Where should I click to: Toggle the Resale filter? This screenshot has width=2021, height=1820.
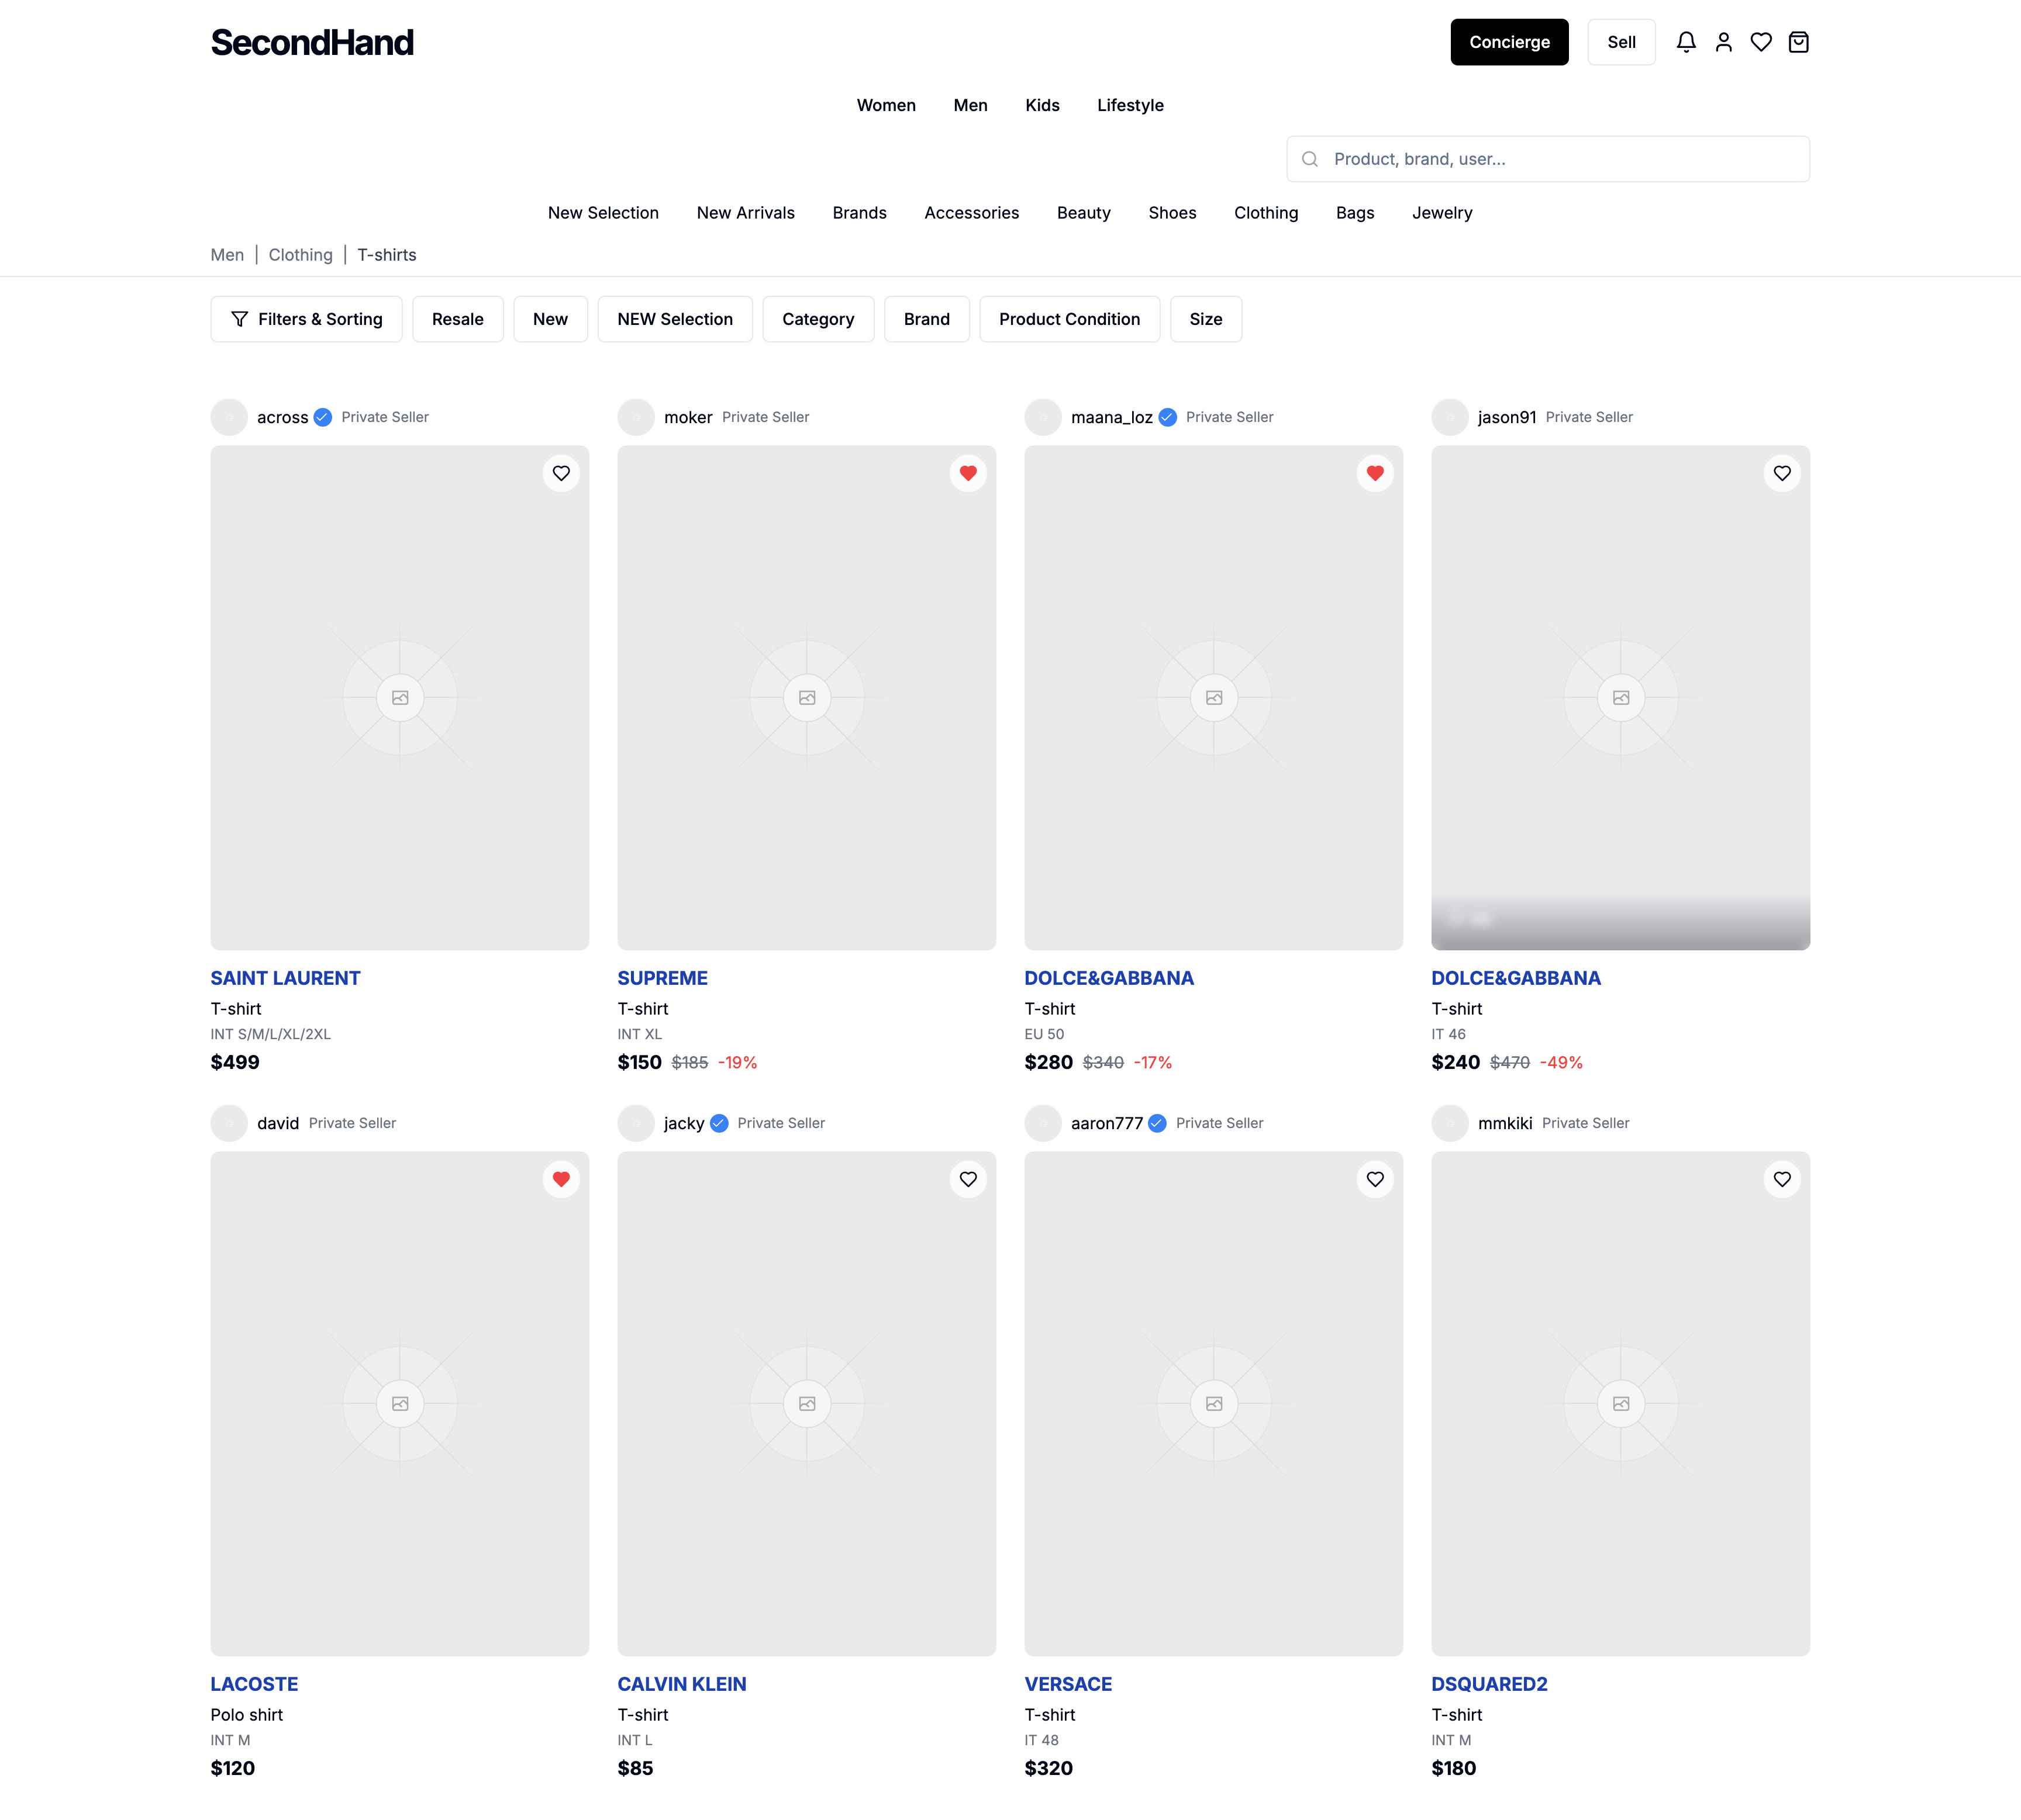(x=457, y=319)
